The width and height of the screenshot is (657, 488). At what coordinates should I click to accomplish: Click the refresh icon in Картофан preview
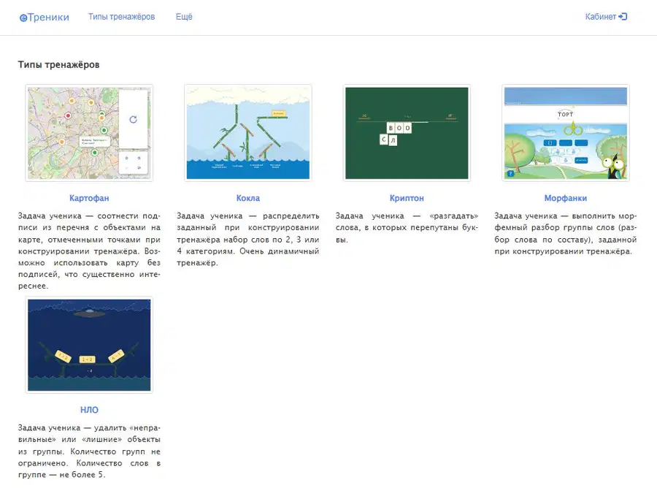tap(134, 120)
